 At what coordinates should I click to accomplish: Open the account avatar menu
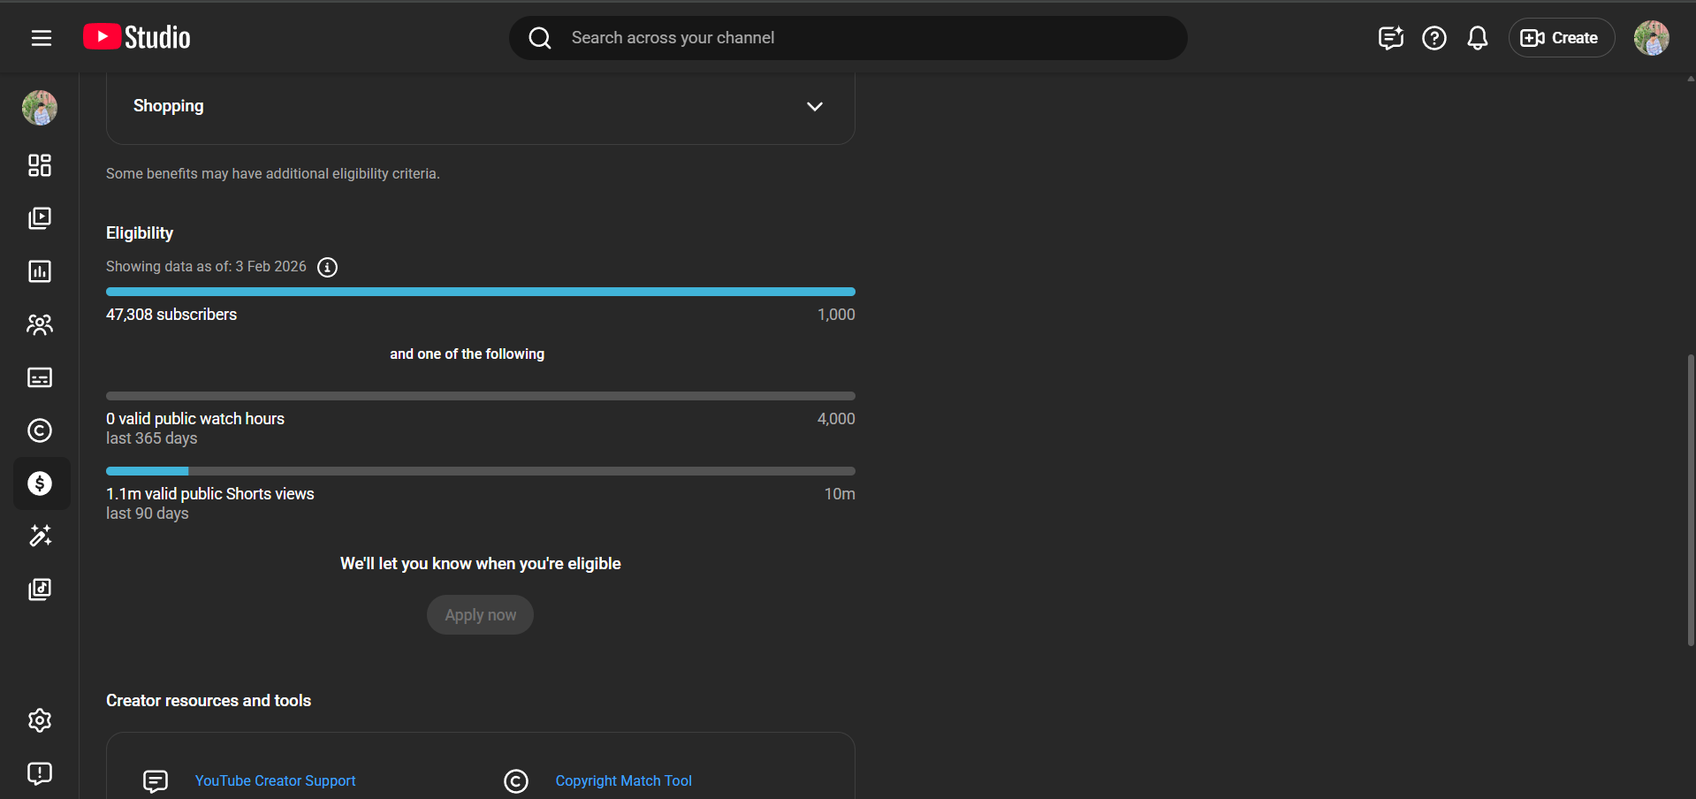[1651, 38]
